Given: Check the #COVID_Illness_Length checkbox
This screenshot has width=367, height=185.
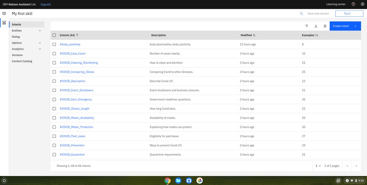Looking at the screenshot, I should [x=54, y=109].
